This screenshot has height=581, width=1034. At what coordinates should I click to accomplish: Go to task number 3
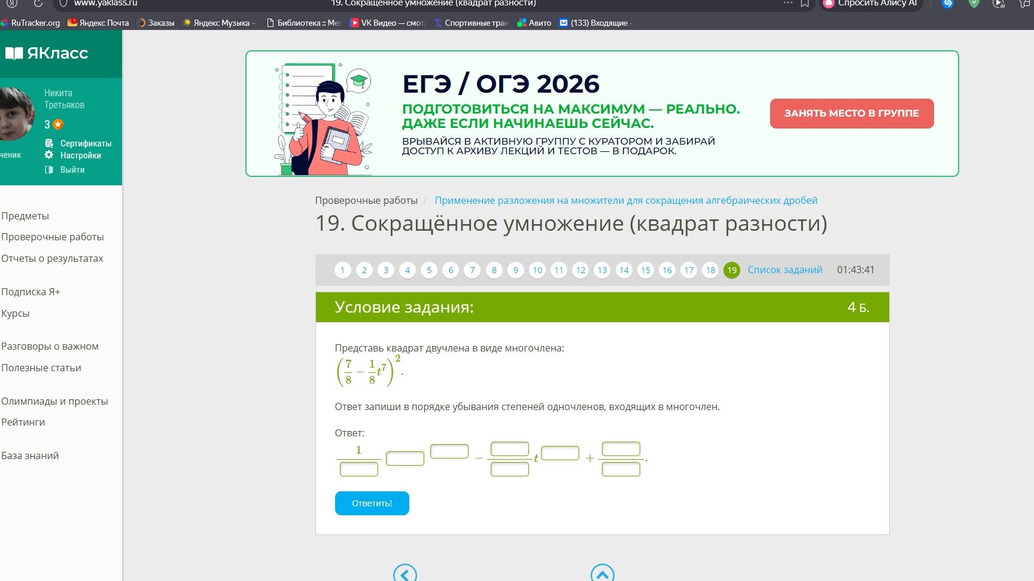(386, 270)
